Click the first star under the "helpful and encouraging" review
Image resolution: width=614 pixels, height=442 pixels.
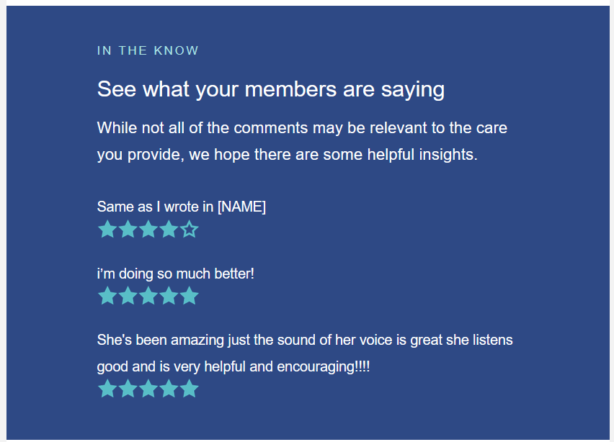[107, 389]
